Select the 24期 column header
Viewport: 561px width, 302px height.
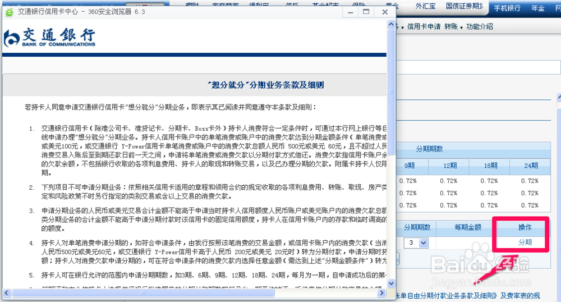[531, 165]
